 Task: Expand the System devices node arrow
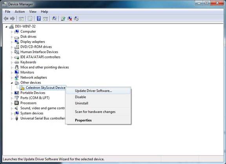point(12,113)
